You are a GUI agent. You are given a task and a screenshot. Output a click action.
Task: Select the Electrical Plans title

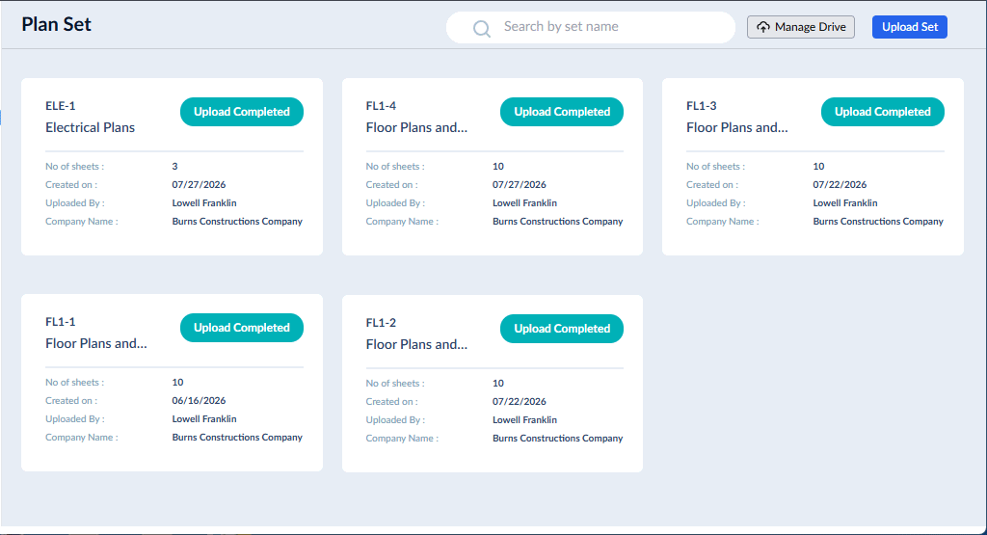[90, 127]
